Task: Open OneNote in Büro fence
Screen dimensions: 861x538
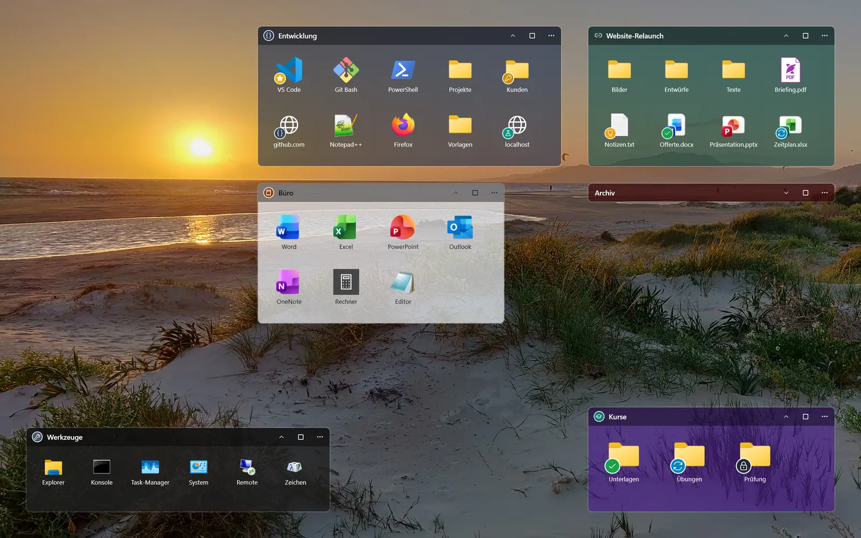Action: pos(289,287)
